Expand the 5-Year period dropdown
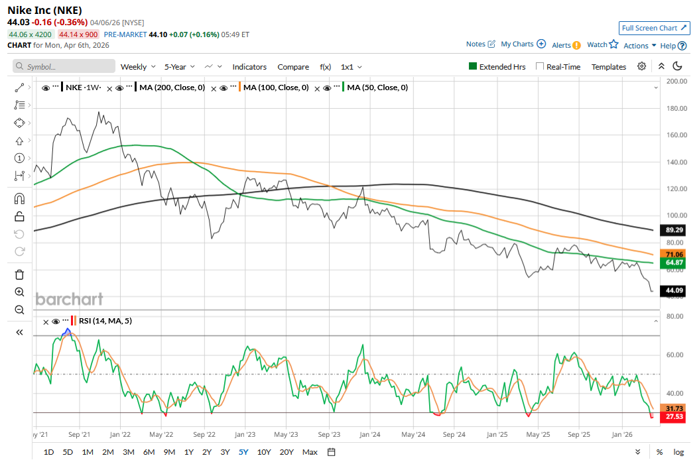699x466 pixels. click(x=180, y=67)
